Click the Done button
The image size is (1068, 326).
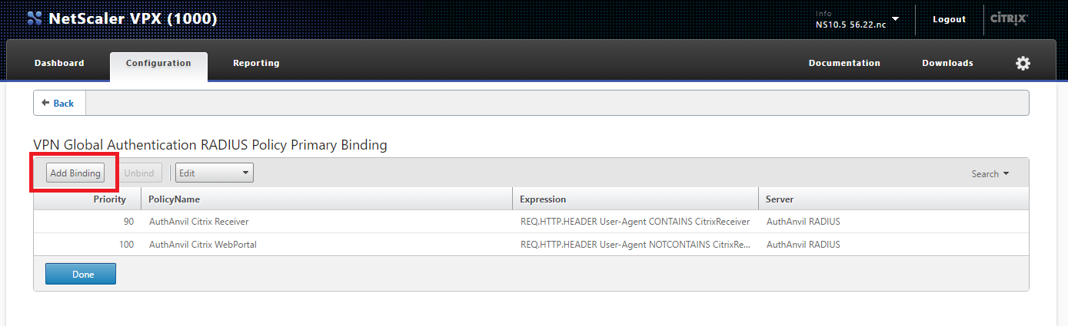81,274
